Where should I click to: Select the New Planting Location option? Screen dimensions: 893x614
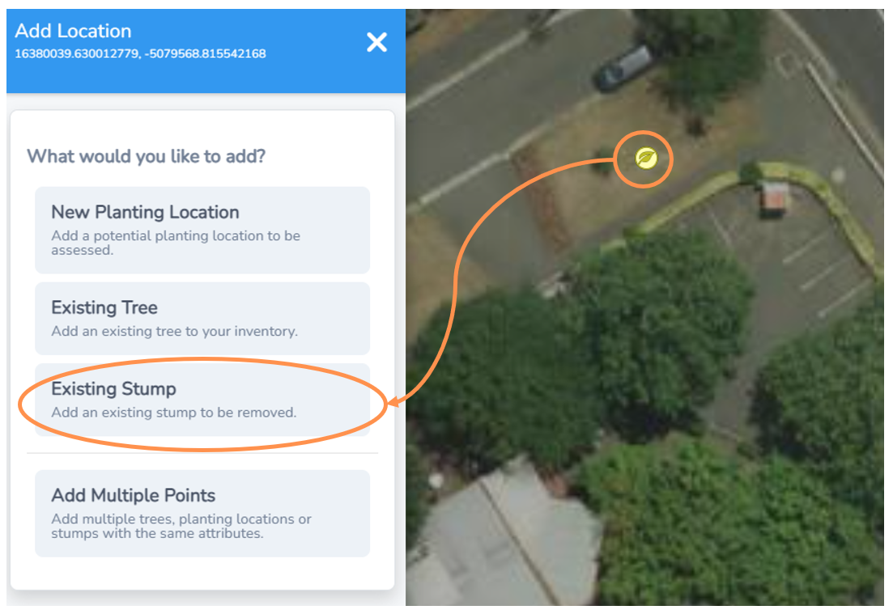click(x=202, y=230)
